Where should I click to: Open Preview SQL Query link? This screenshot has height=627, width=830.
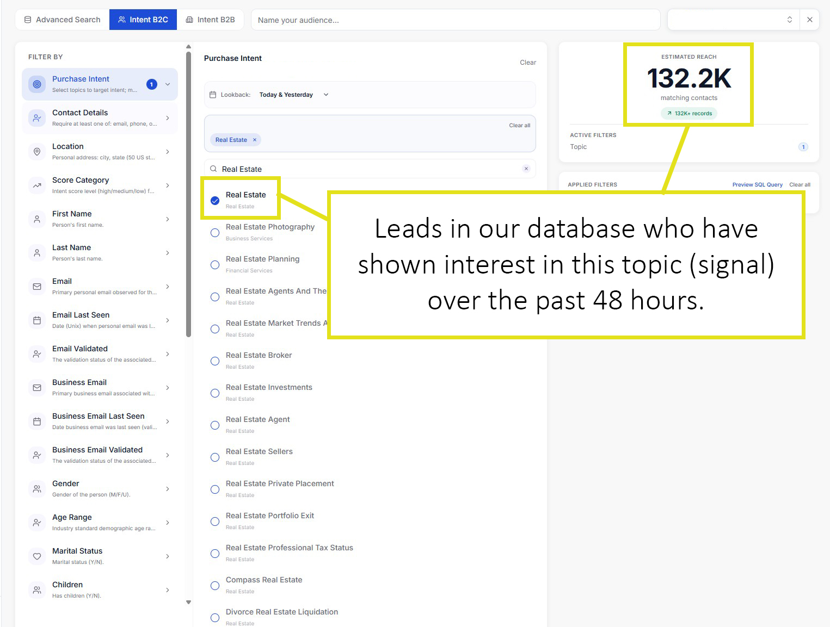(757, 185)
